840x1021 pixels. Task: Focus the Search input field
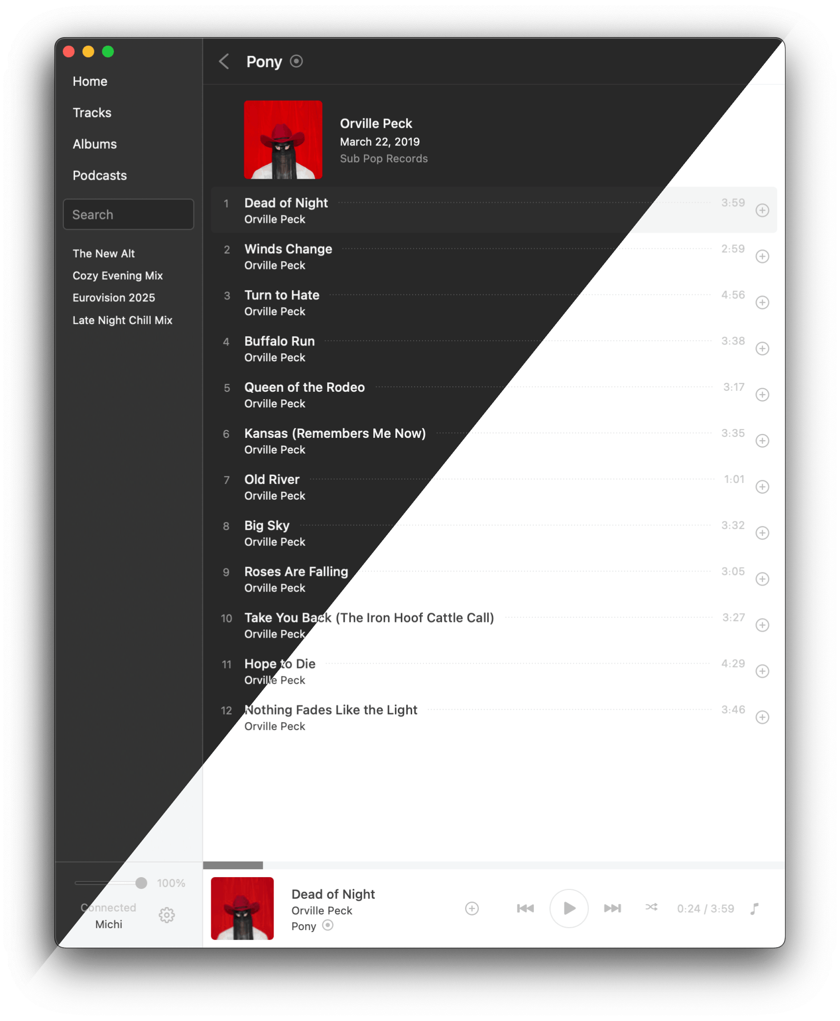(x=128, y=215)
